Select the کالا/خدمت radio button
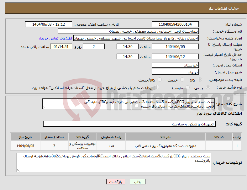The width and height of the screenshot is (247, 190). pyautogui.click(x=160, y=80)
